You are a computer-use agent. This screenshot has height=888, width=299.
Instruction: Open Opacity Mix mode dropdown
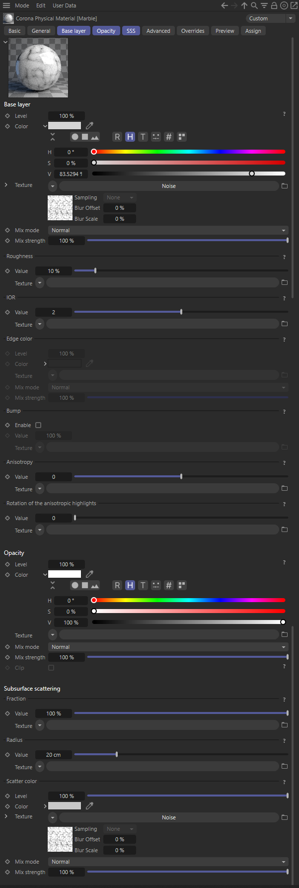tap(168, 647)
